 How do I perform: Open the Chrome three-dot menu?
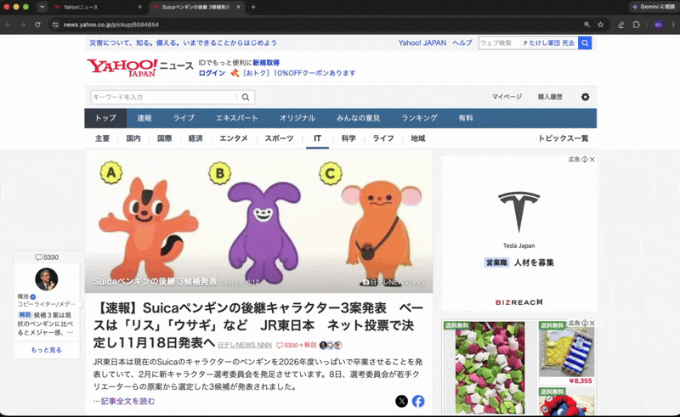point(673,25)
